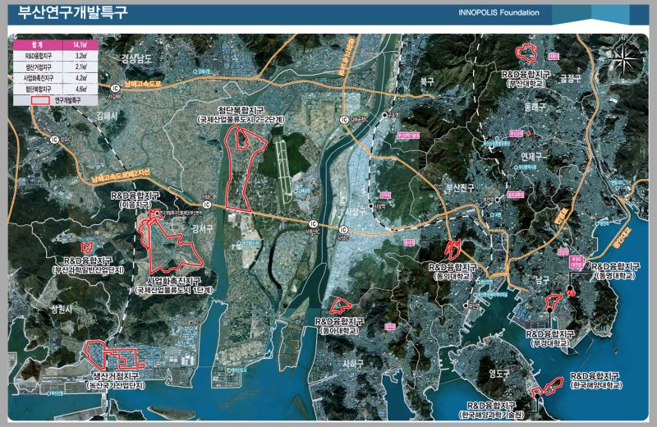Click the 광안대교 bridge label
657x427 pixels.
coord(623,239)
